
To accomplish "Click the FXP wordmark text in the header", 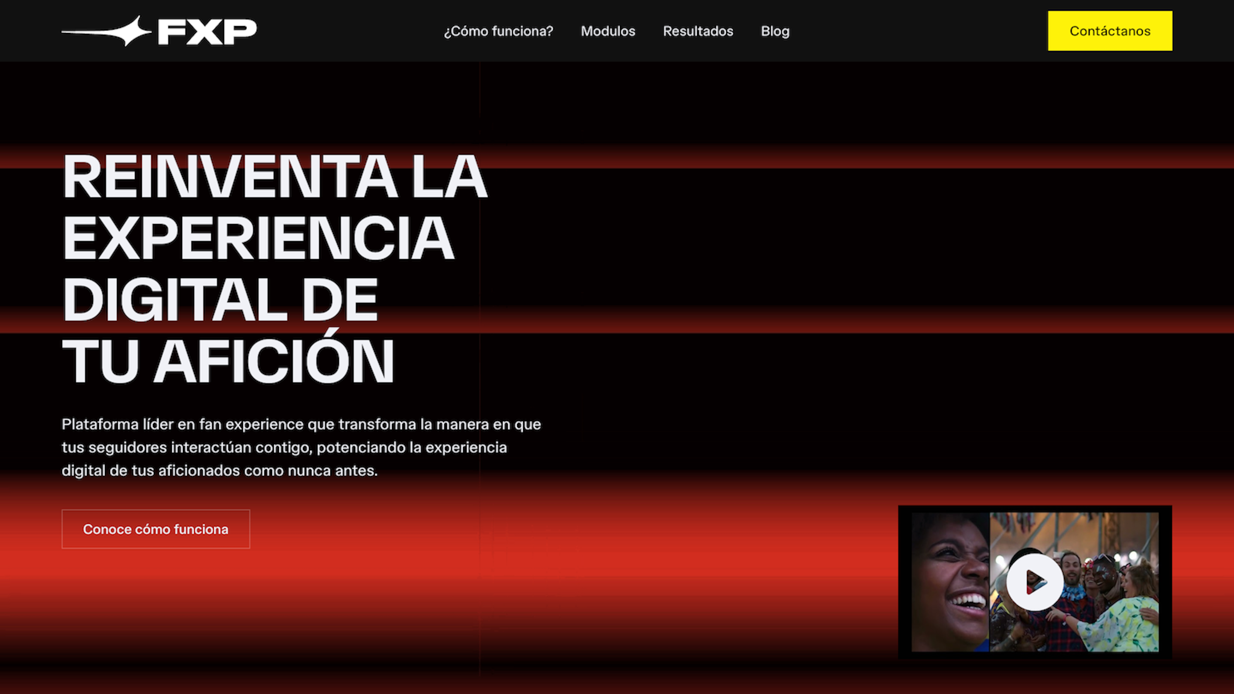I will click(x=207, y=32).
